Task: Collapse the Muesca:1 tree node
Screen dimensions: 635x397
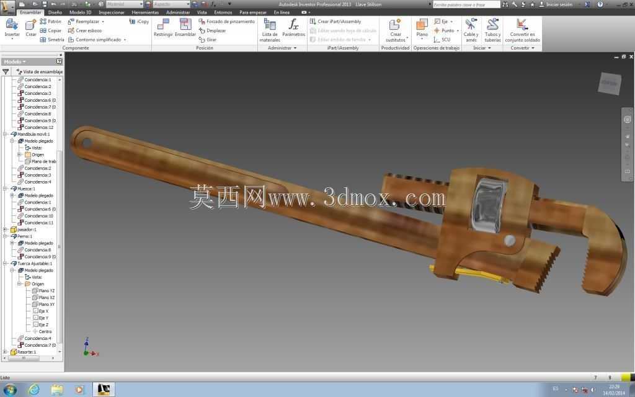Action: (x=5, y=189)
